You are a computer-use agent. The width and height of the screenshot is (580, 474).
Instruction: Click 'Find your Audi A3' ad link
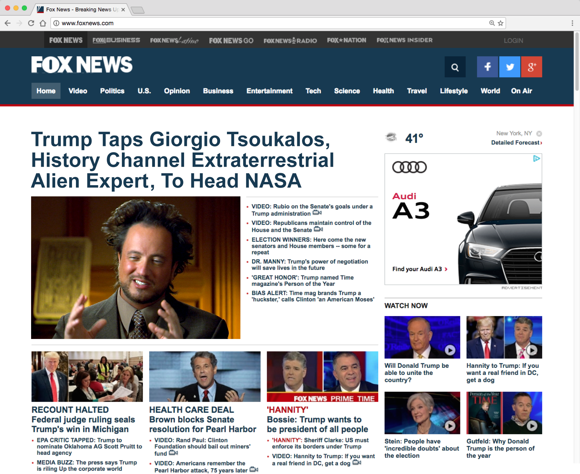point(420,269)
